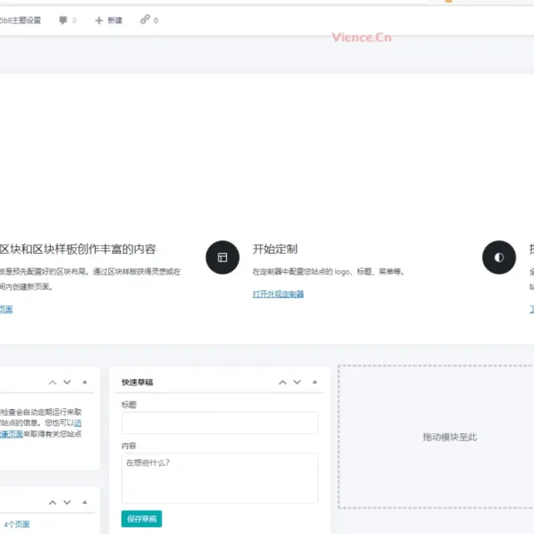Open the 新建 (new) menu

coord(109,21)
